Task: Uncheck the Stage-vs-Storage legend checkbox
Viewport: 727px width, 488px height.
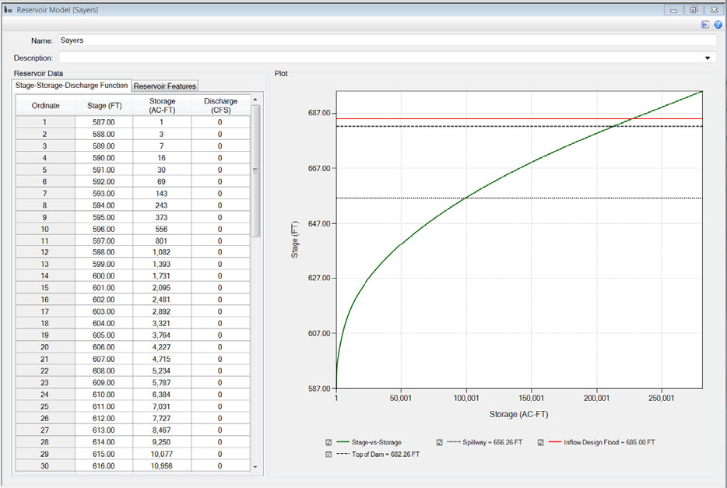Action: (x=328, y=441)
